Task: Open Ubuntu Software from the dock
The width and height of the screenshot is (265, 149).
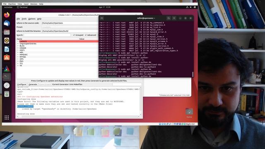Action: 7,58
